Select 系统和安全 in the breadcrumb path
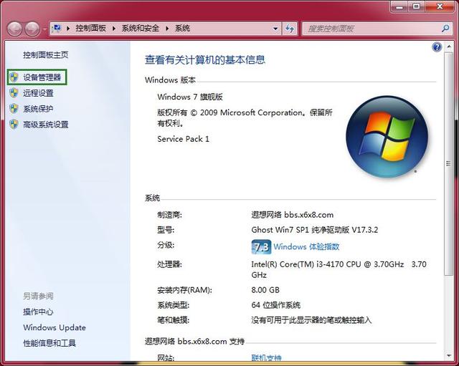The image size is (459, 366). (x=141, y=29)
